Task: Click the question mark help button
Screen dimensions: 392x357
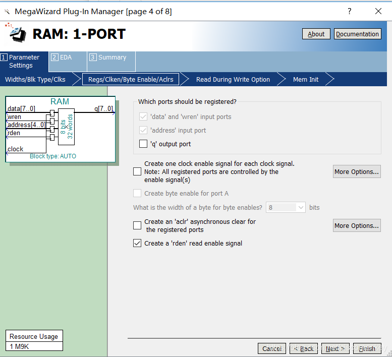Action: click(x=349, y=11)
